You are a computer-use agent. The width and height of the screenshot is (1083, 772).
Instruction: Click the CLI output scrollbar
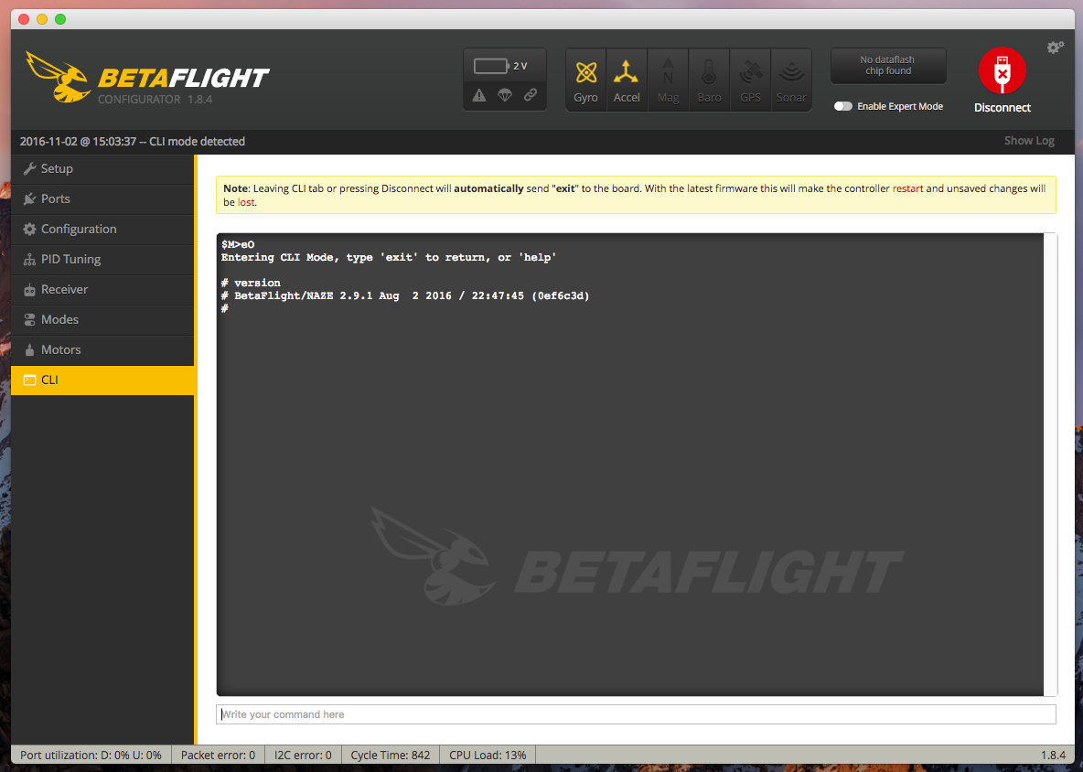tap(1051, 464)
